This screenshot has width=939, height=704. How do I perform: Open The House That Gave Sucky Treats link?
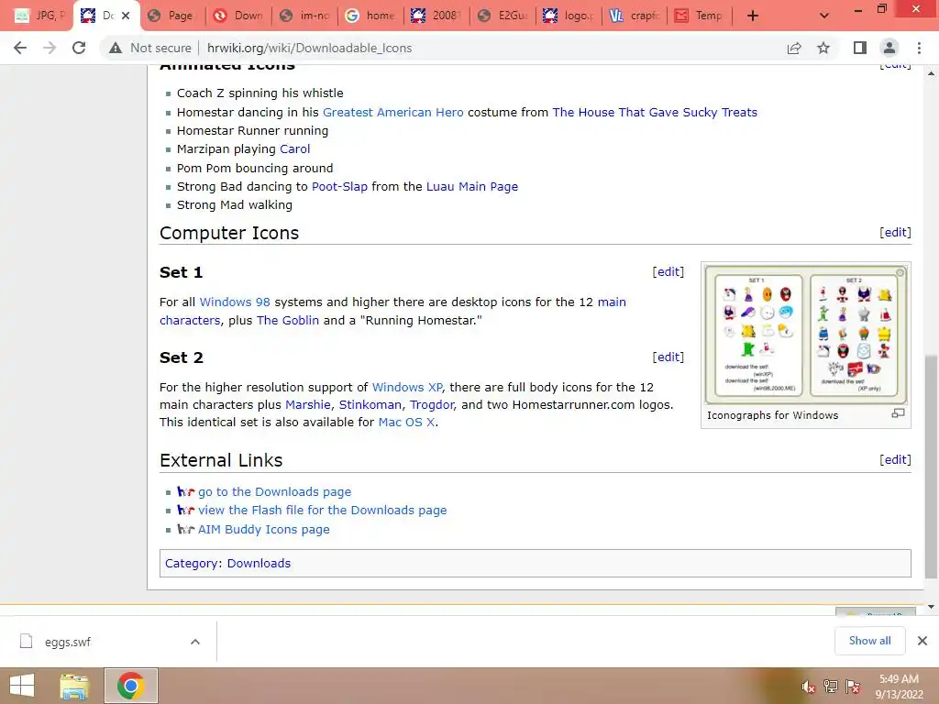coord(655,112)
